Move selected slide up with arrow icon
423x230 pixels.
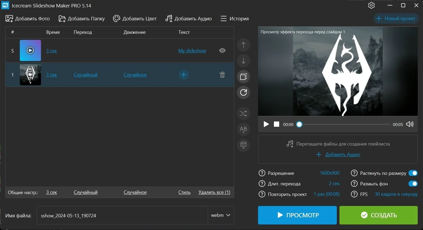click(243, 45)
